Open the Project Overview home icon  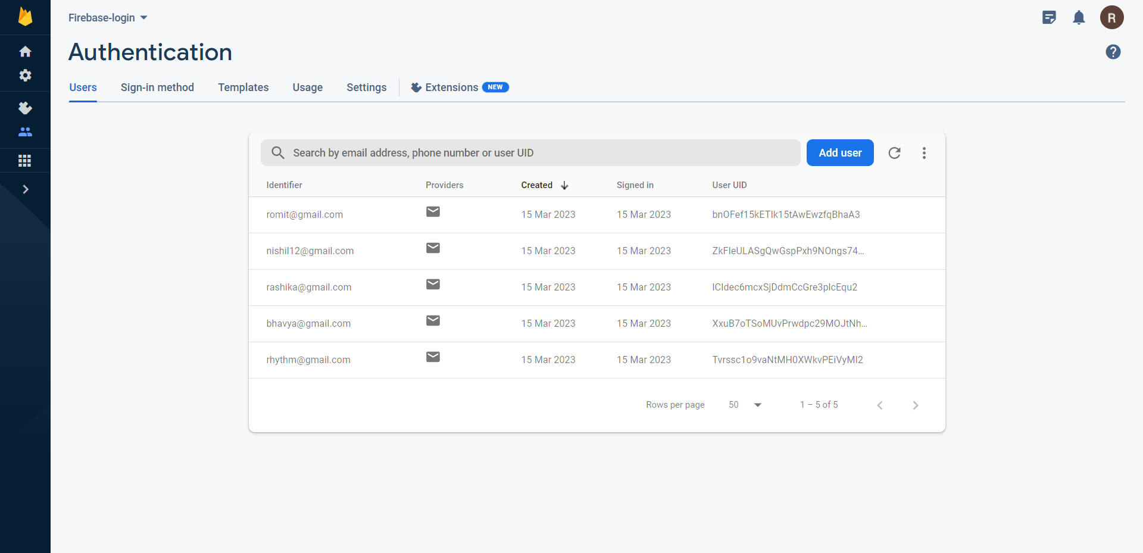coord(25,52)
